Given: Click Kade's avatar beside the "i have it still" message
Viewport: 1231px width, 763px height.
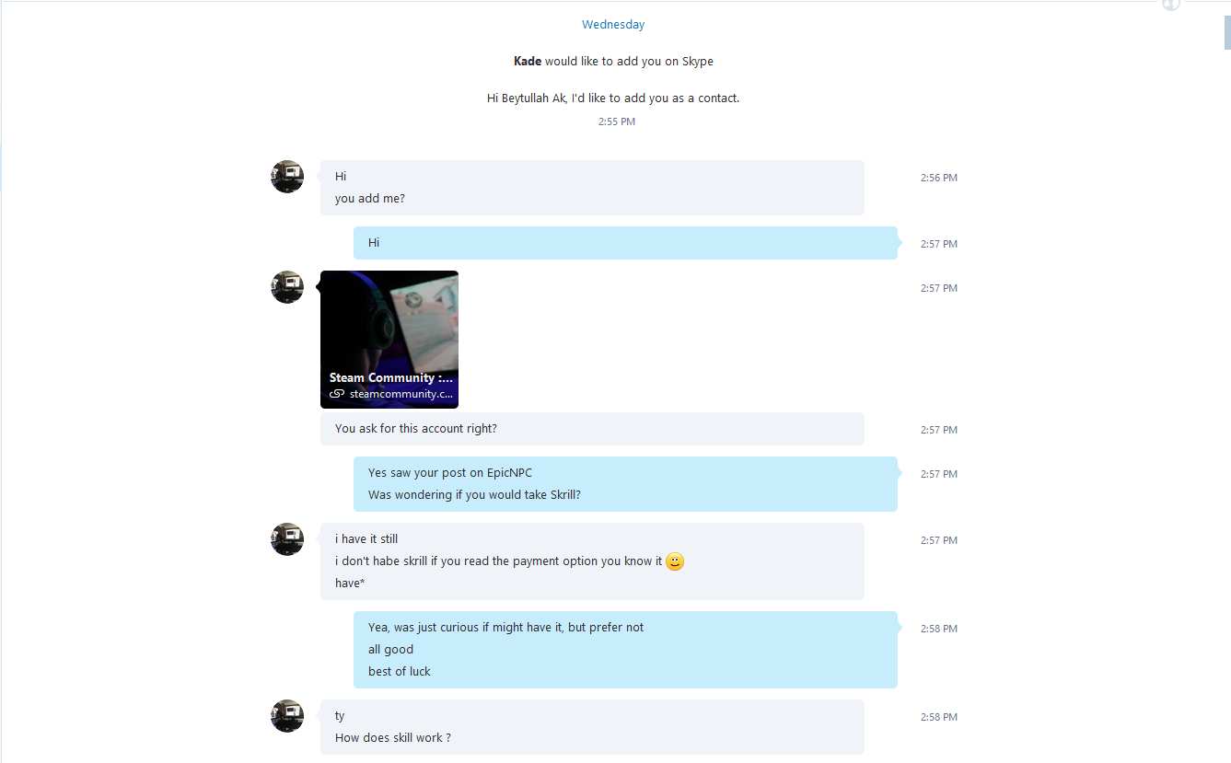Looking at the screenshot, I should tap(287, 539).
